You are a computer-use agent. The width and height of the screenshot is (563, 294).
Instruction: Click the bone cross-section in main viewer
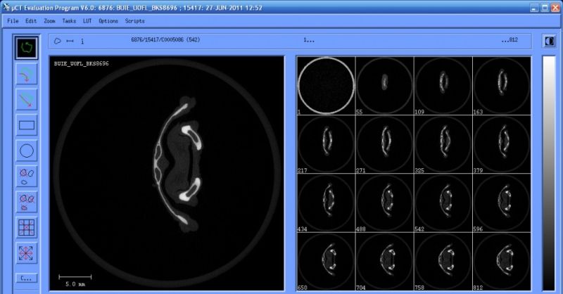pos(178,164)
